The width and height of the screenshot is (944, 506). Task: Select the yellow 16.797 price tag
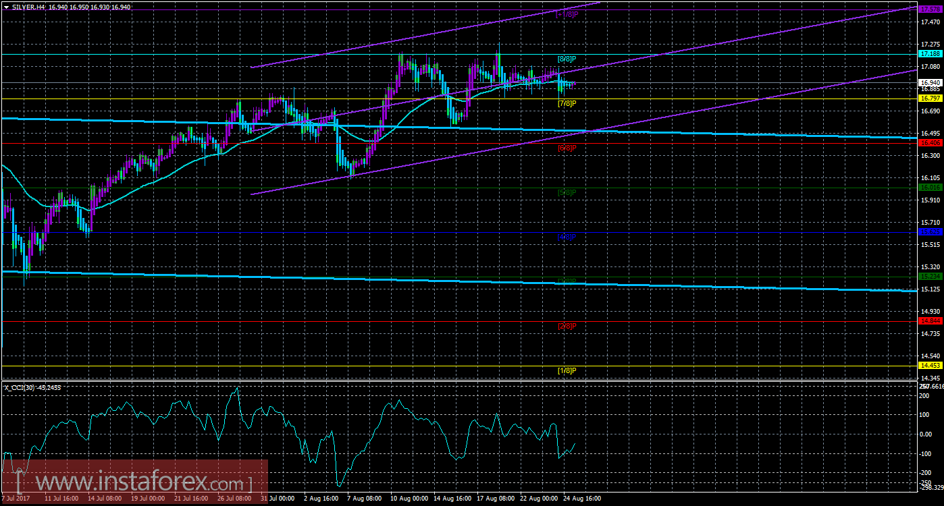pyautogui.click(x=930, y=98)
